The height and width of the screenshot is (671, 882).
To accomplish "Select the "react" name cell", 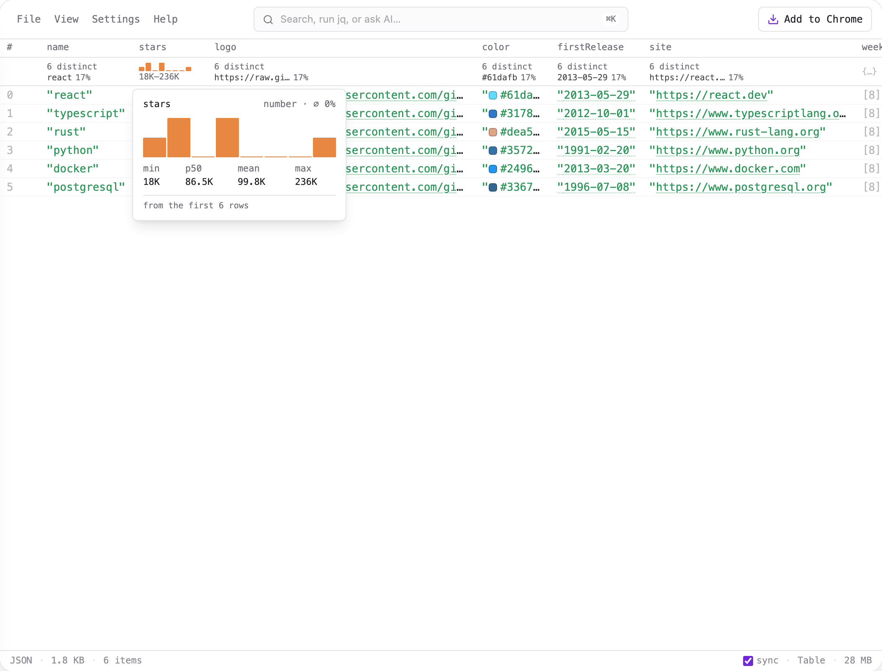I will pos(69,95).
